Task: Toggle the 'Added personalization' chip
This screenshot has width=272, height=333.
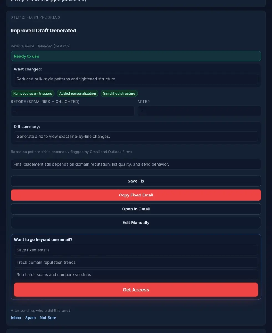Action: [77, 94]
